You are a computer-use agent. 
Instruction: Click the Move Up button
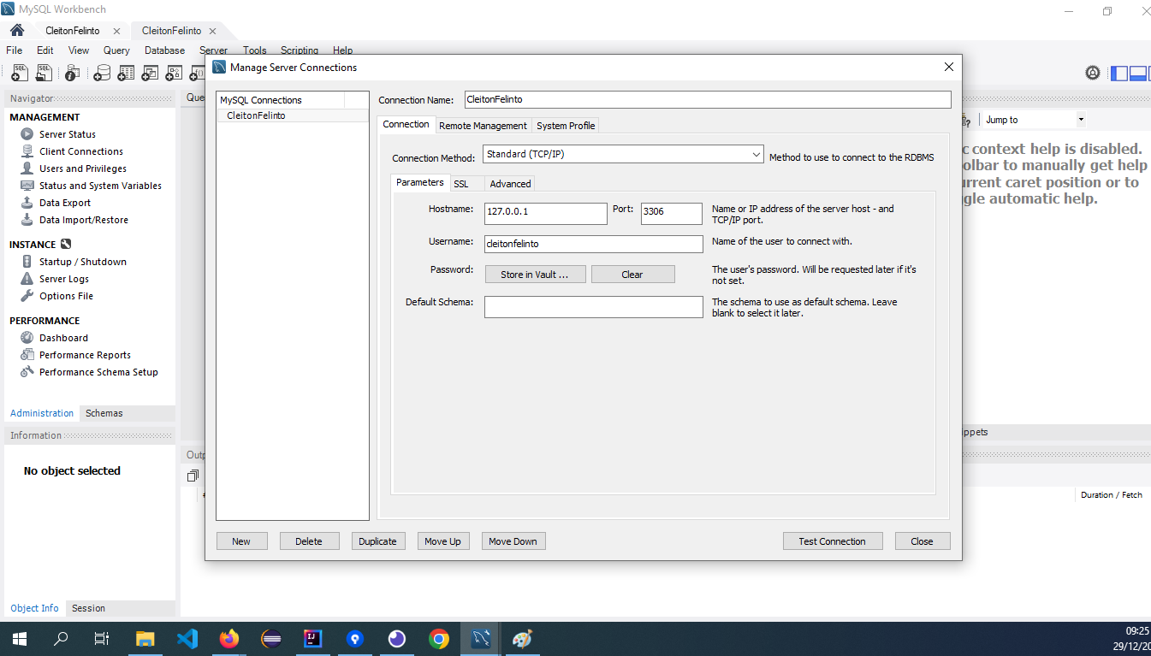pyautogui.click(x=442, y=541)
